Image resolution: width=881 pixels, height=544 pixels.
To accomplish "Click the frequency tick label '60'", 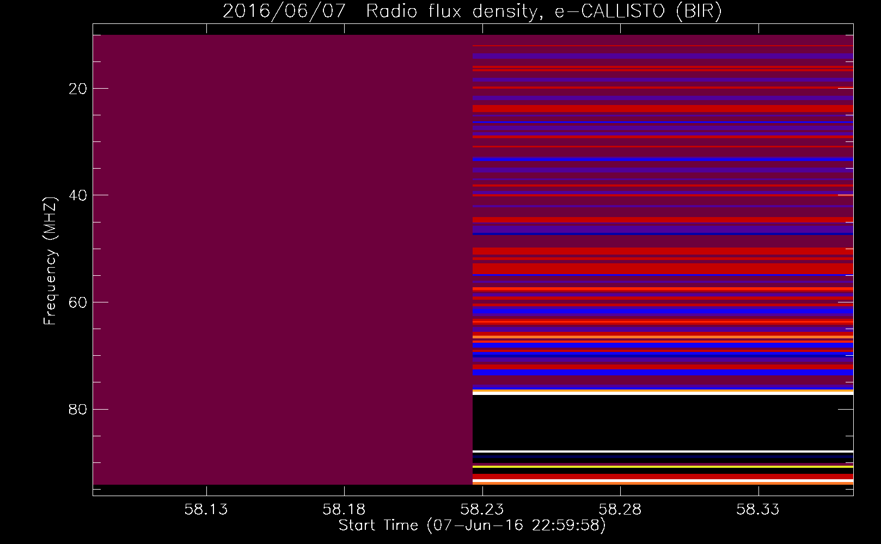I will coord(78,302).
